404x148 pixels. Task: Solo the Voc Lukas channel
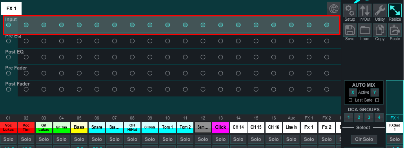point(9,139)
